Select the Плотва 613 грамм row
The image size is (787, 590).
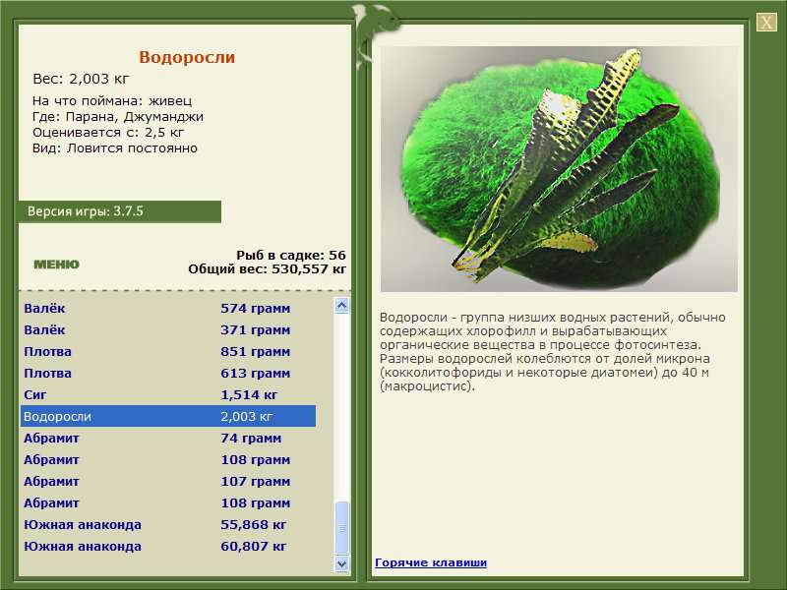pos(168,373)
